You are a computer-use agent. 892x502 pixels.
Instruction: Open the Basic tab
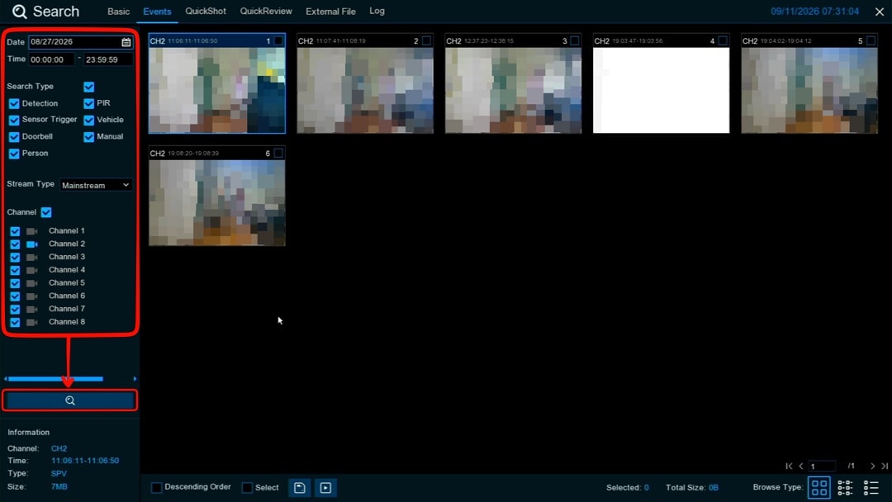click(x=118, y=12)
